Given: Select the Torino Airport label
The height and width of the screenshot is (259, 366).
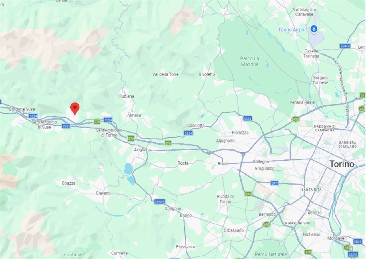Looking at the screenshot, I should 293,29.
